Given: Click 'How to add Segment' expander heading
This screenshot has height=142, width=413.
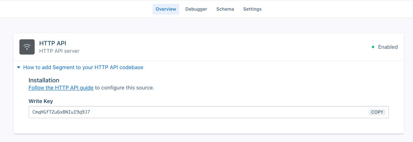Looking at the screenshot, I should click(83, 67).
